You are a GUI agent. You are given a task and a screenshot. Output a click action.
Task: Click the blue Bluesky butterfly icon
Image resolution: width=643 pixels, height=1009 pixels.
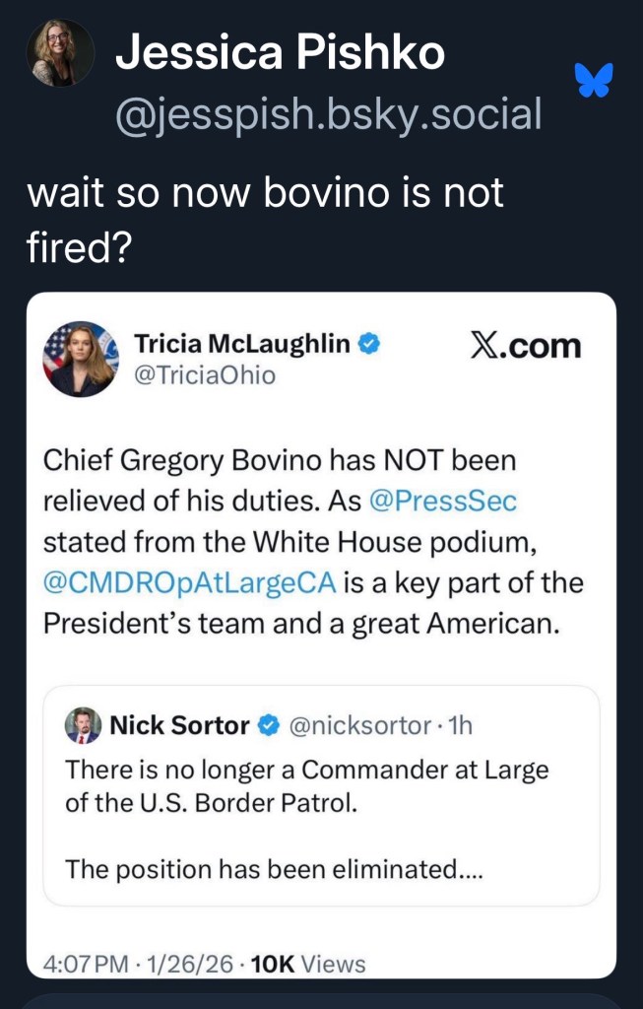coord(594,80)
